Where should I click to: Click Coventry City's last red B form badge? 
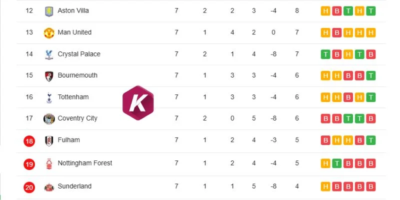371,118
